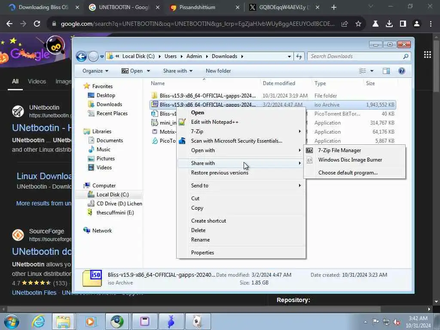Open thescuffmini (E:) drive
Image resolution: width=440 pixels, height=330 pixels.
[x=115, y=213]
